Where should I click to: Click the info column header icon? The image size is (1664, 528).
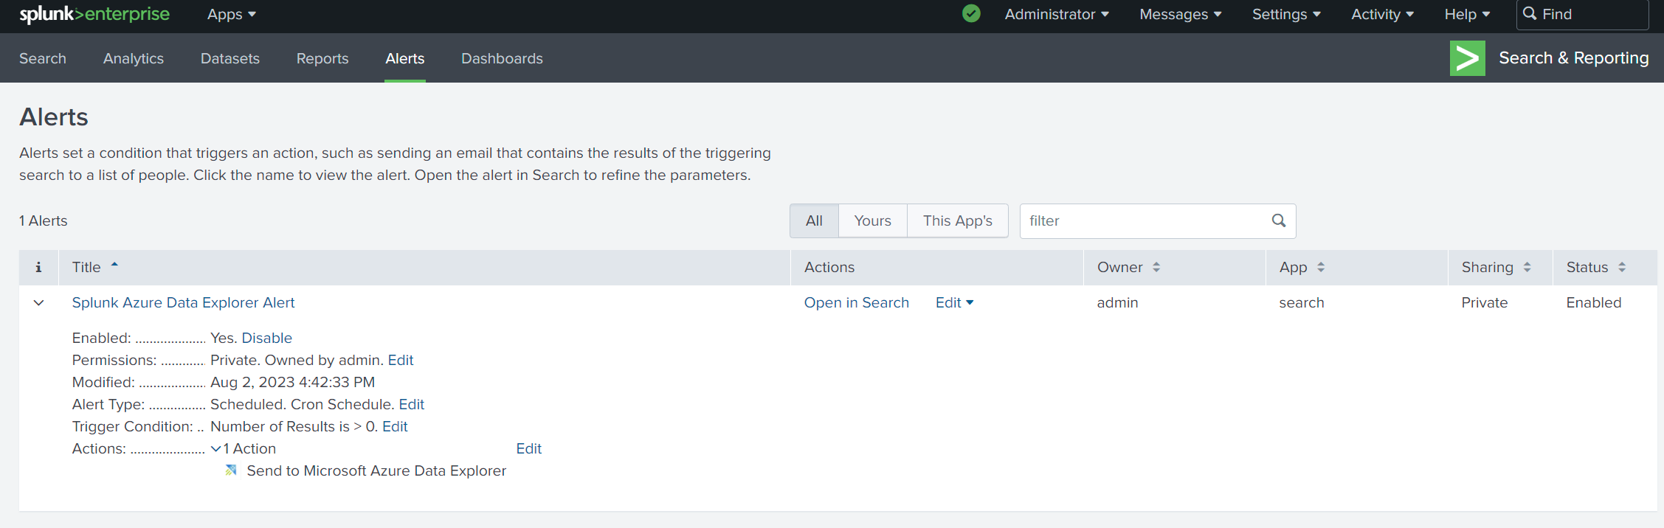tap(38, 268)
